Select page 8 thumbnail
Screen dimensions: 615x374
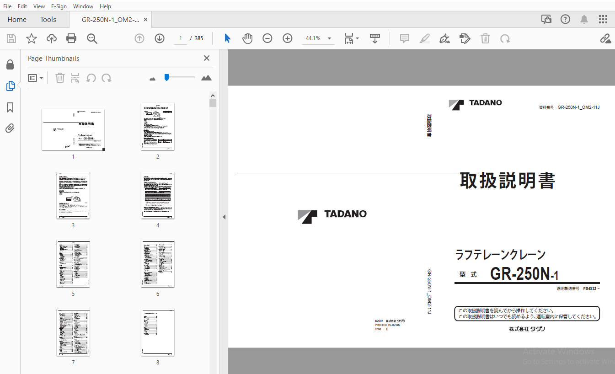pos(158,332)
